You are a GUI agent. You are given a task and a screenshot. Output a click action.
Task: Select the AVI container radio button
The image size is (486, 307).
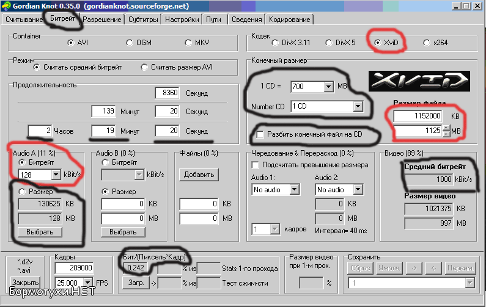pyautogui.click(x=71, y=43)
